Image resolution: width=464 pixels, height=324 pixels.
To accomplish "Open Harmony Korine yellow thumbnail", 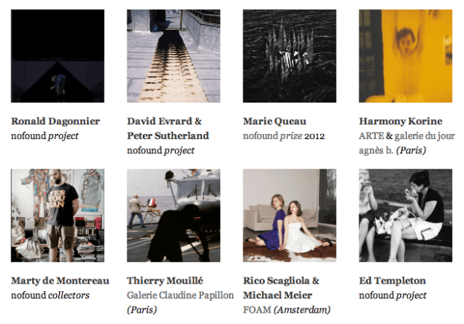I will [406, 56].
